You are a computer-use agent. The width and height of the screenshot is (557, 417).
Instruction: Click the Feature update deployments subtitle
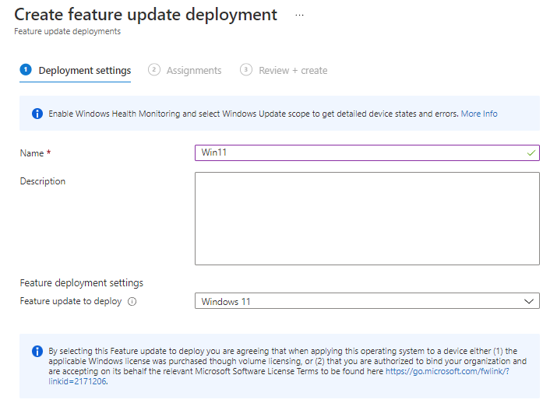[x=67, y=32]
